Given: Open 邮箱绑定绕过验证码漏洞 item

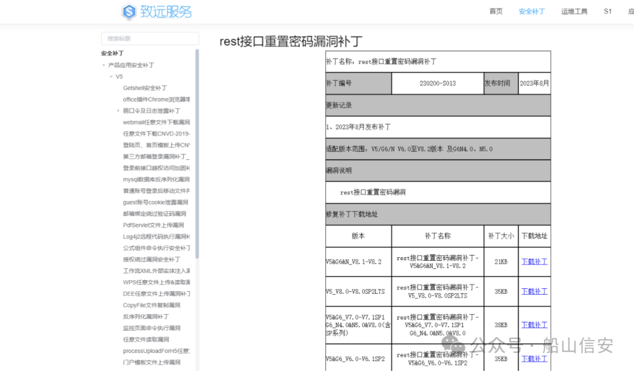Looking at the screenshot, I should point(154,213).
